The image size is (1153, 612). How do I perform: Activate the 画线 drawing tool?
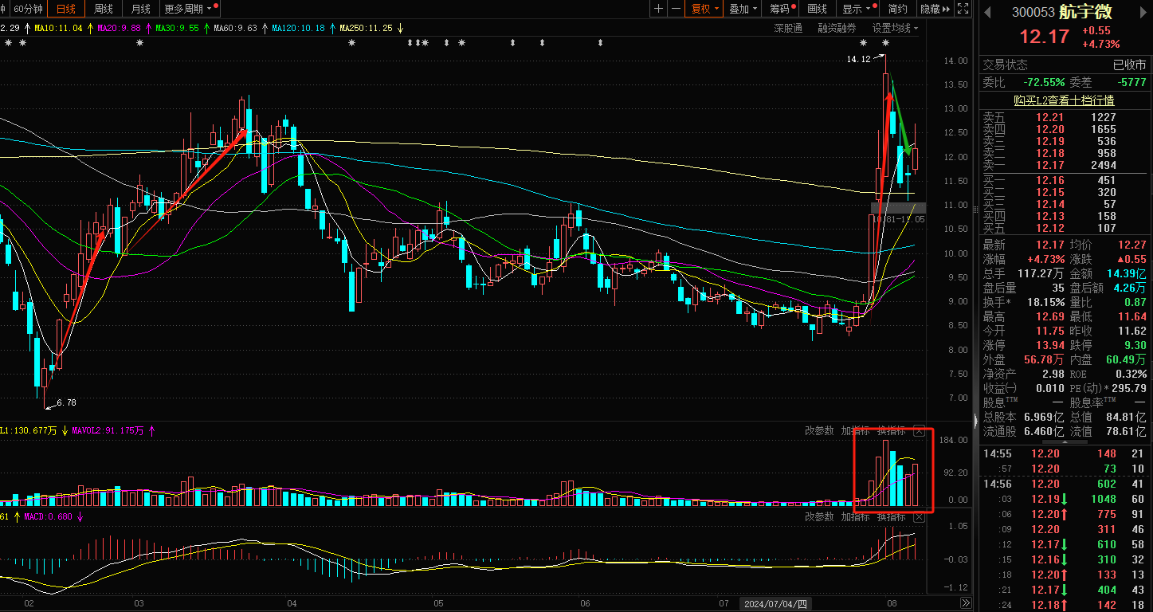pos(818,9)
